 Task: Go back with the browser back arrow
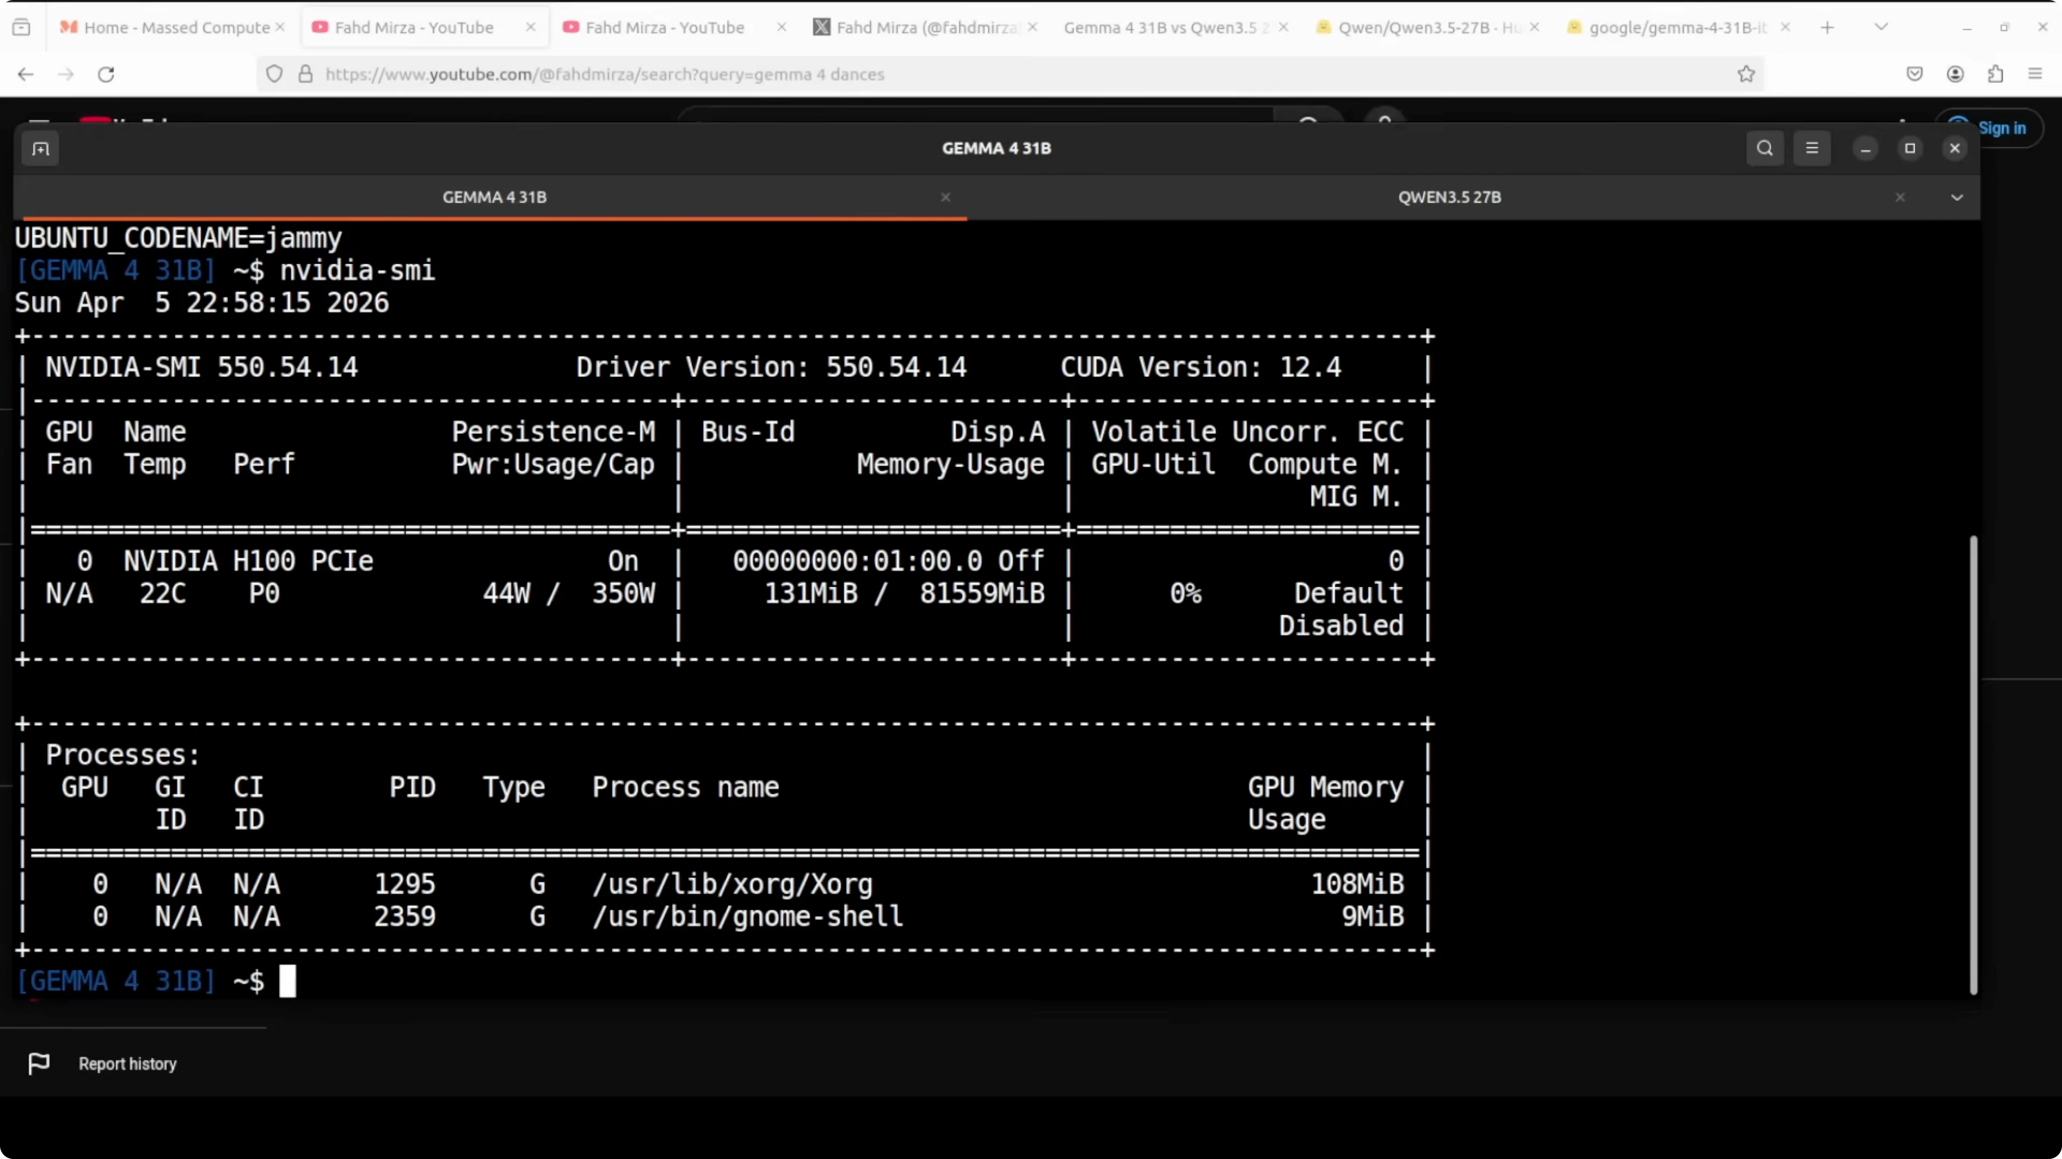pos(26,74)
